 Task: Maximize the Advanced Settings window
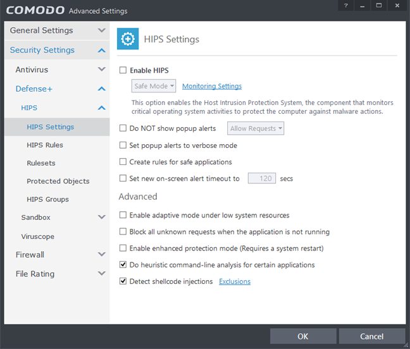379,6
